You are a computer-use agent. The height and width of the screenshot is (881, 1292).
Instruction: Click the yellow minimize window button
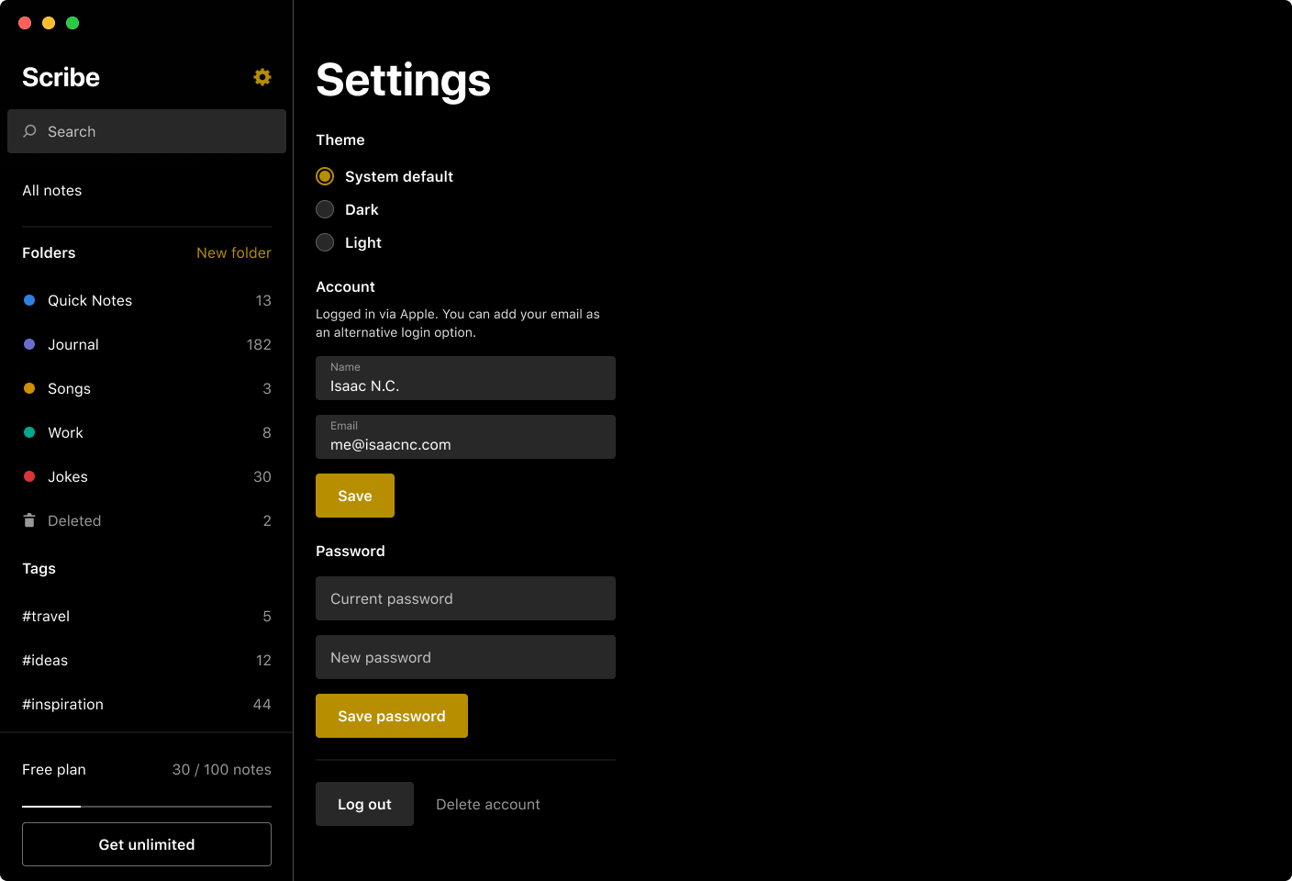(49, 23)
